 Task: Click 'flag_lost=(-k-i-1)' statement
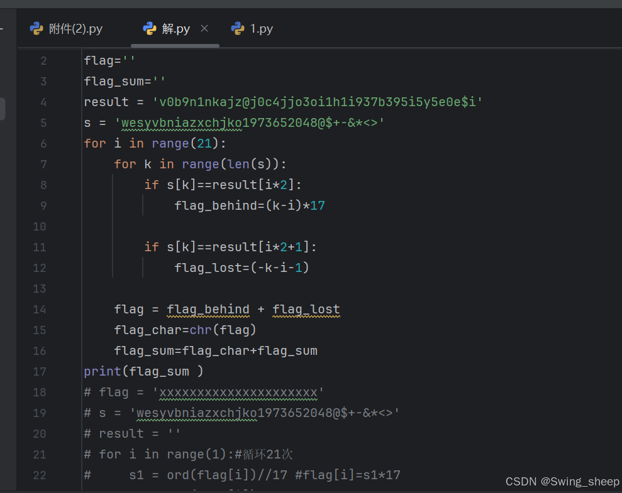(242, 268)
